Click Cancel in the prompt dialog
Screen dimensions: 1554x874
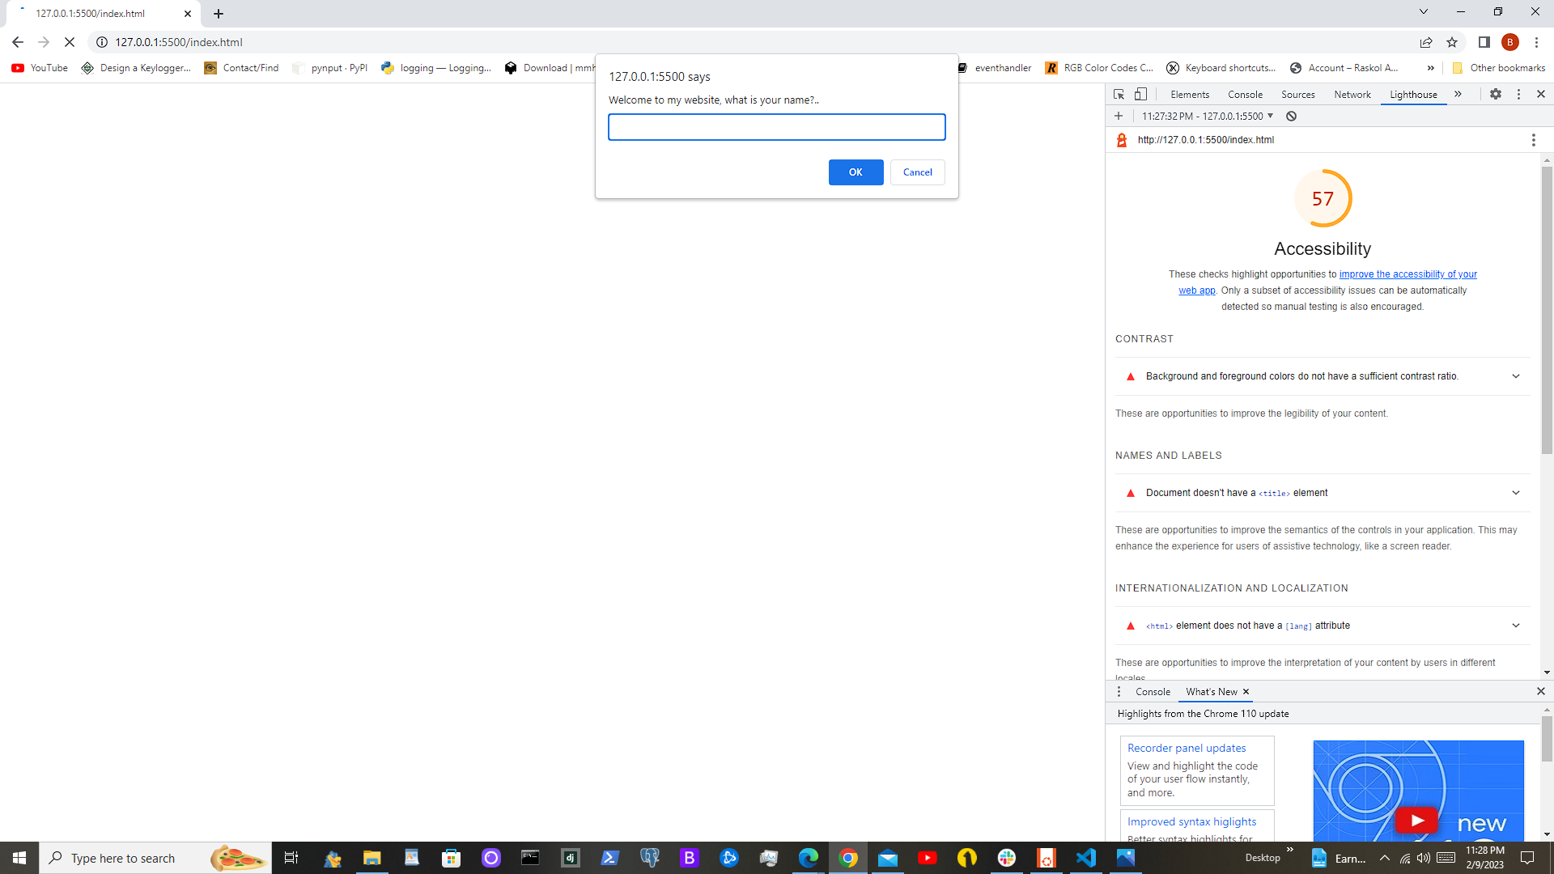point(917,172)
